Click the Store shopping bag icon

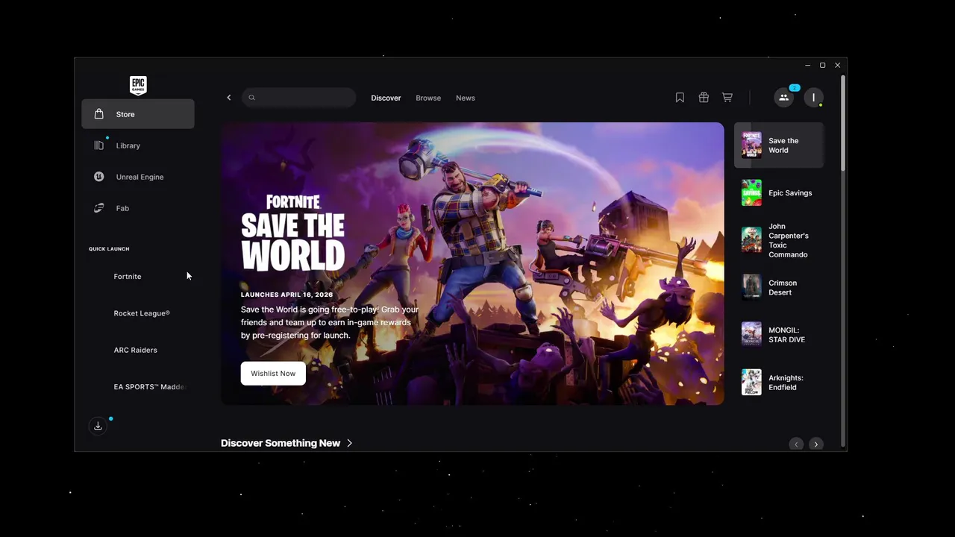point(98,114)
